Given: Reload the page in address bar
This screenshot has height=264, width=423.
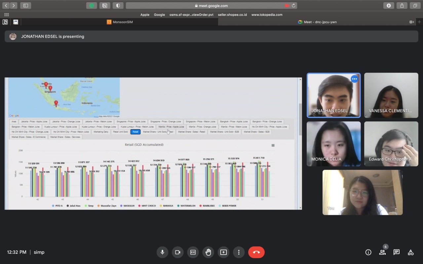Looking at the screenshot, I should click(293, 6).
